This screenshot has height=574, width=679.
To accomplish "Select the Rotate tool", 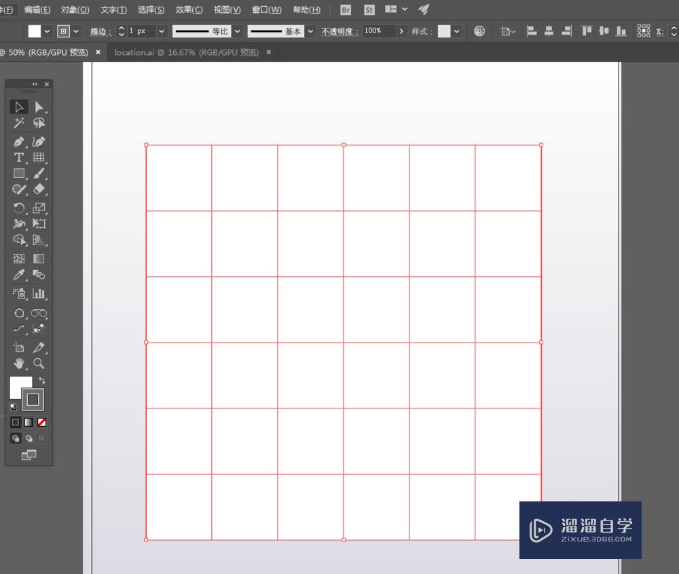I will (x=19, y=208).
